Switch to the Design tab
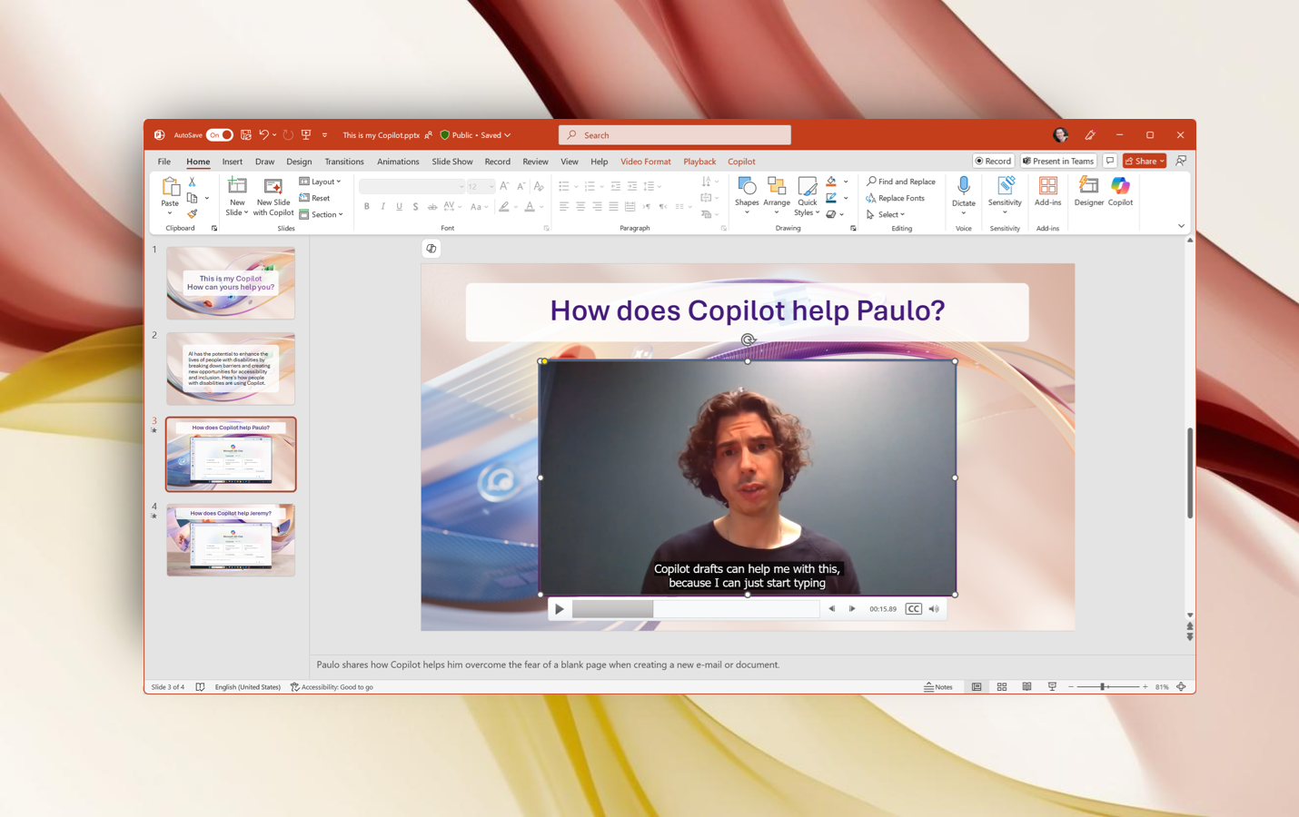Viewport: 1299px width, 817px height. 299,162
